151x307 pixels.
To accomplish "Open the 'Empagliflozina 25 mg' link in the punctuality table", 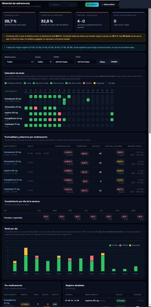I will (x=13, y=180).
